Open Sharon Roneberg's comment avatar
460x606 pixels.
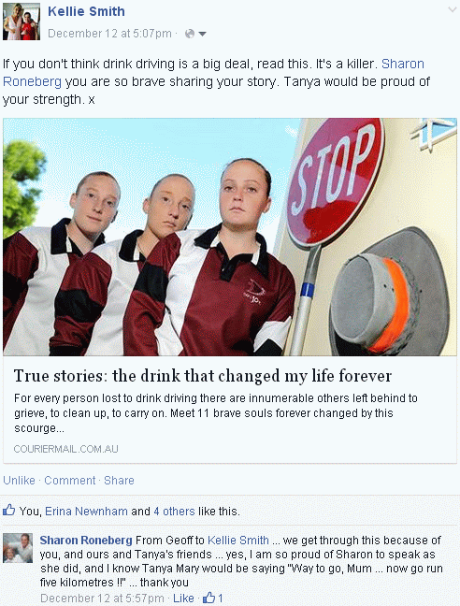pos(18,548)
